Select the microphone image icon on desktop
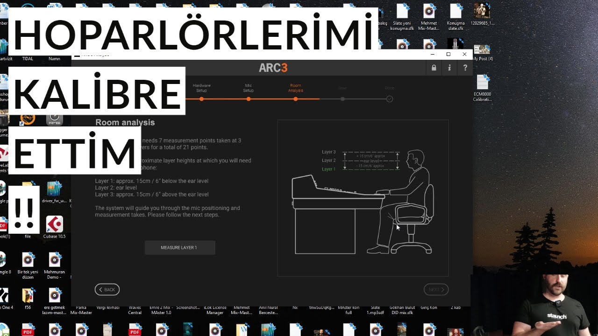 456,44
